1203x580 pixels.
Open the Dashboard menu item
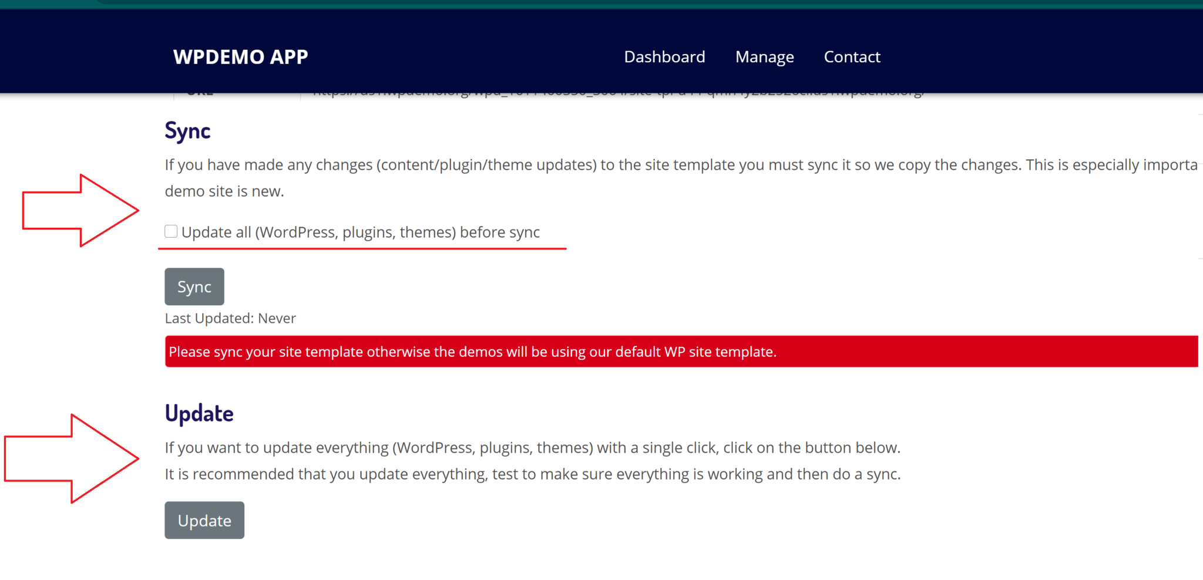(x=664, y=57)
